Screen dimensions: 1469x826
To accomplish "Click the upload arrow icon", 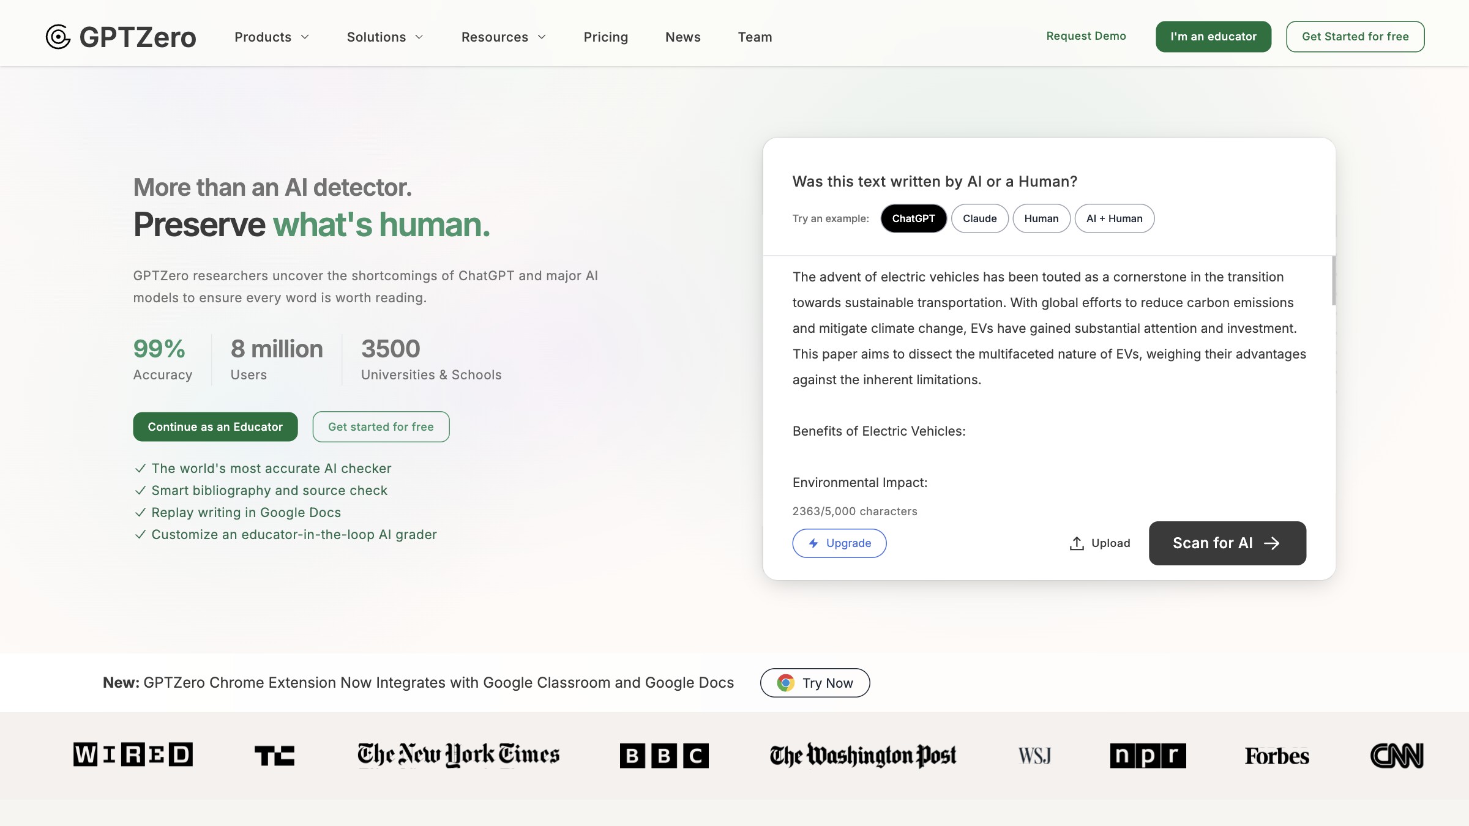I will 1077,543.
